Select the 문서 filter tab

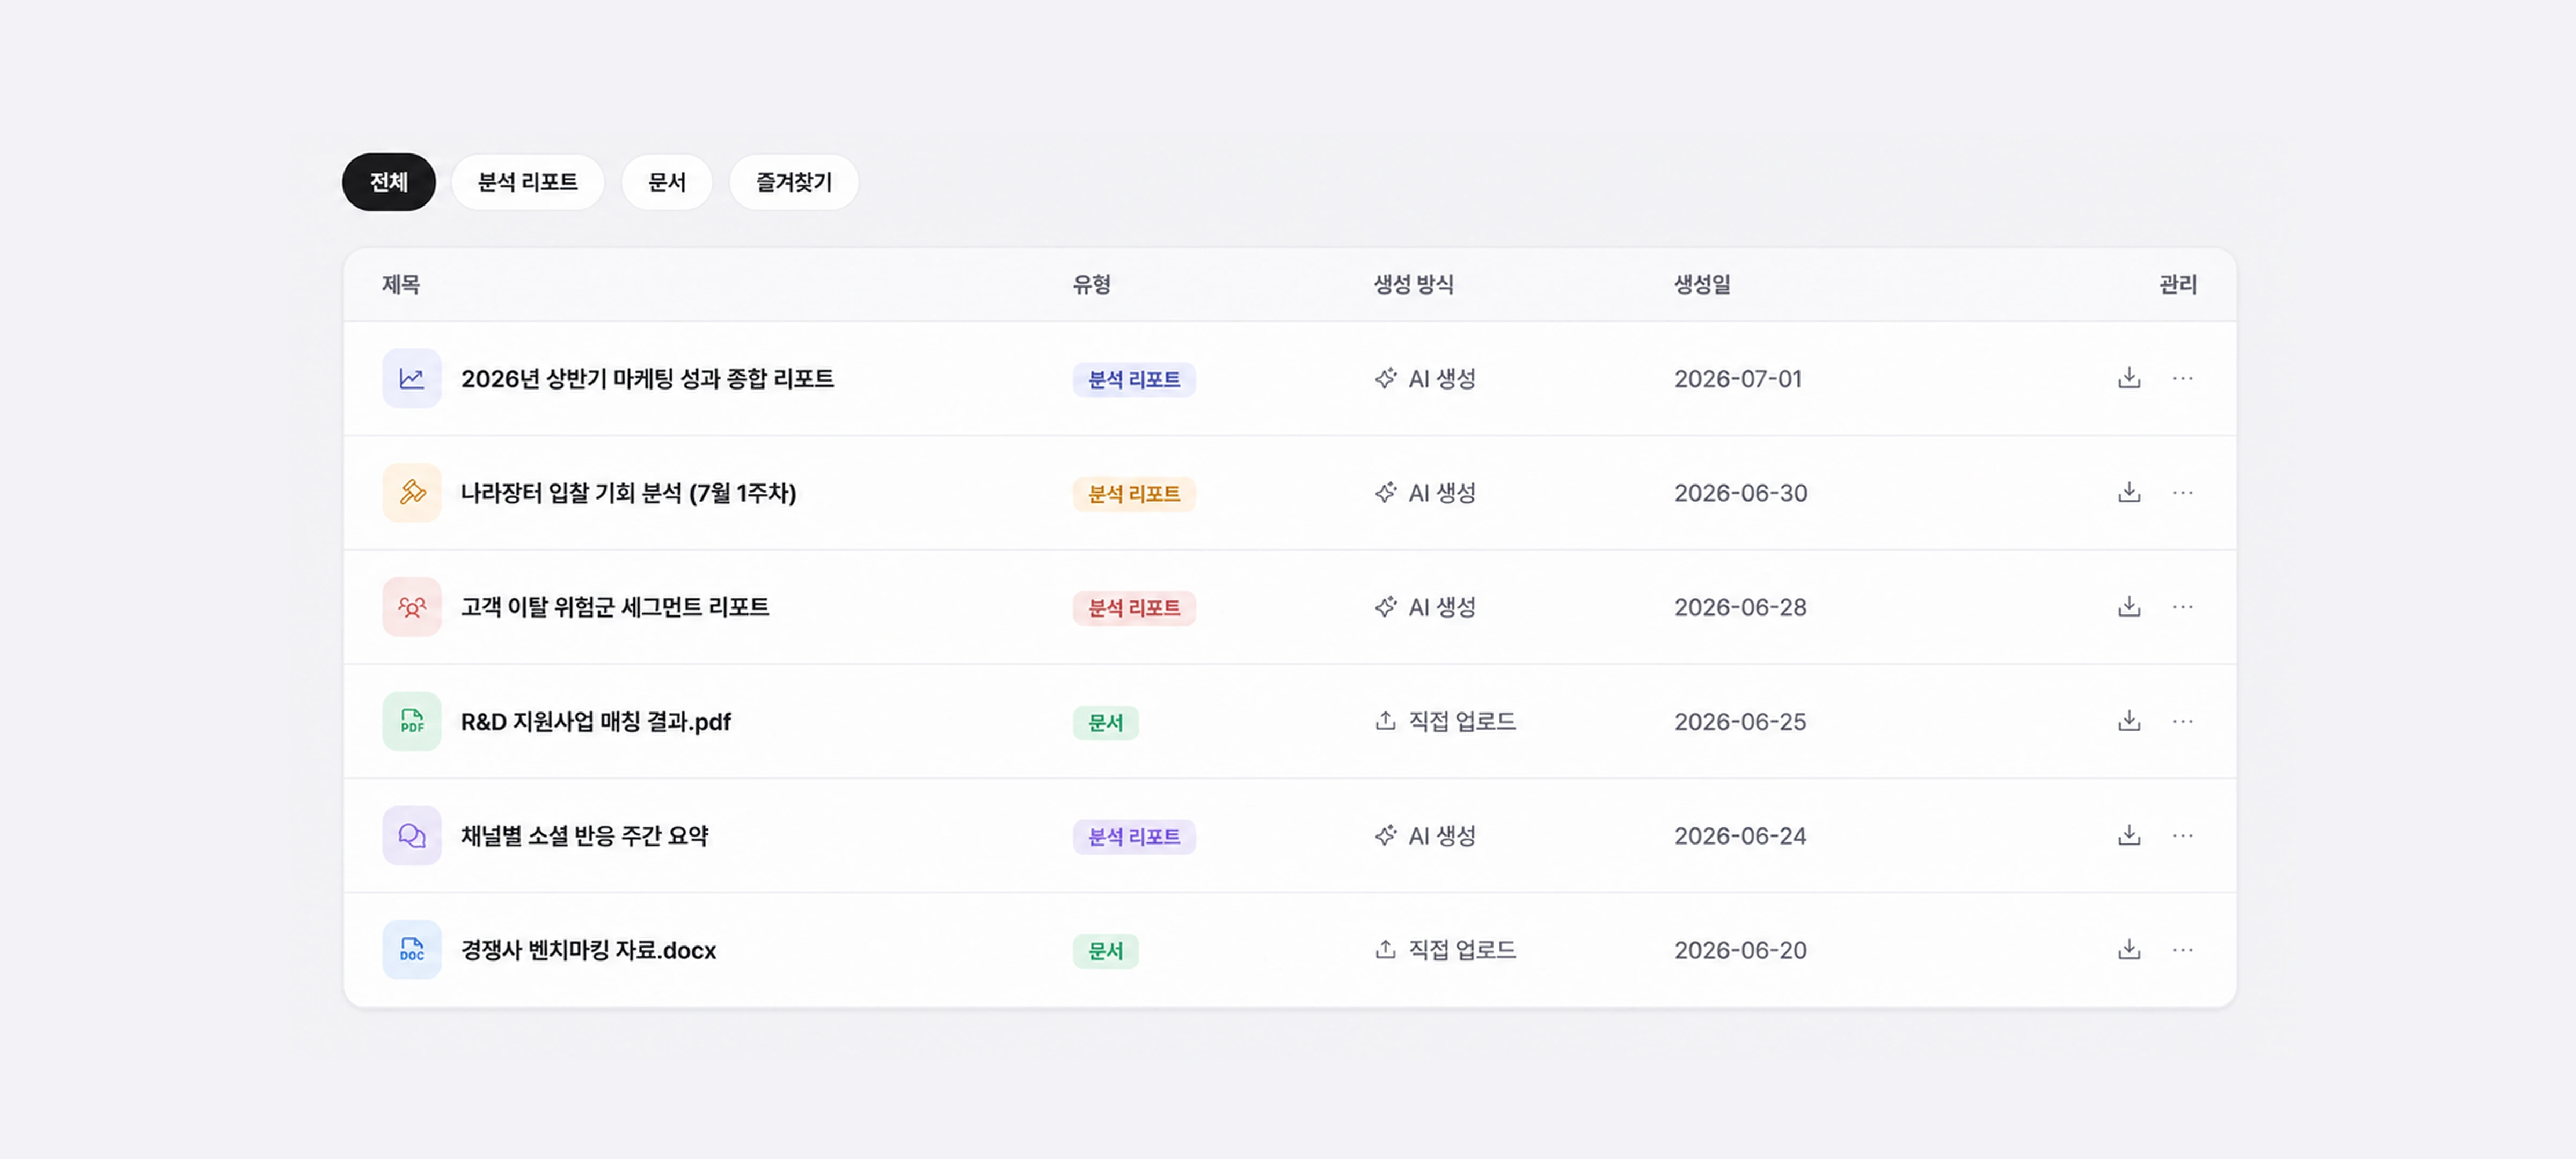click(x=667, y=182)
